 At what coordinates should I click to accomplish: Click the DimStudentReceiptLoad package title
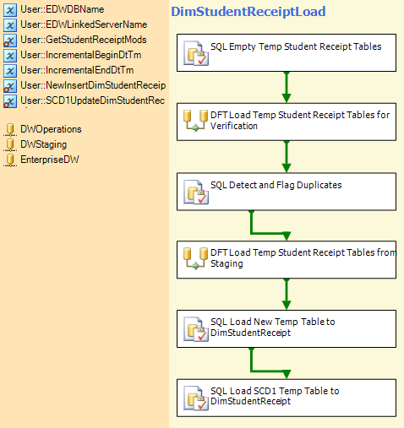click(248, 12)
